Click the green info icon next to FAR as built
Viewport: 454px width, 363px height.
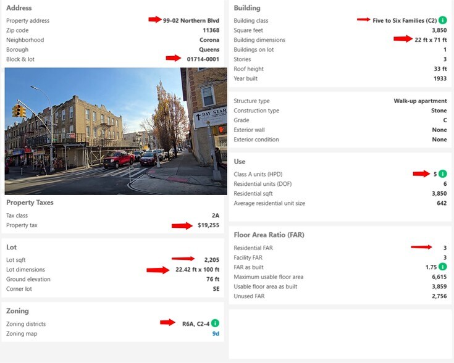(x=443, y=267)
